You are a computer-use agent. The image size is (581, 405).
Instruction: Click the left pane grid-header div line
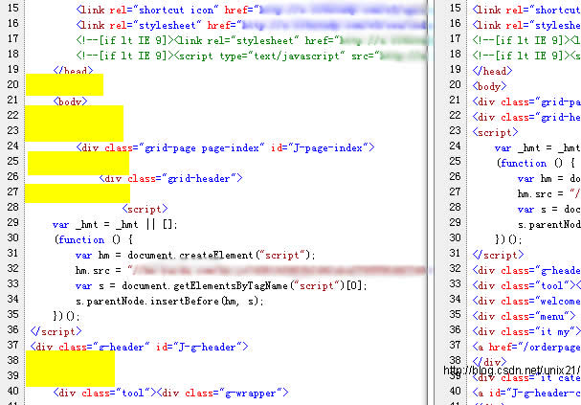click(x=170, y=179)
